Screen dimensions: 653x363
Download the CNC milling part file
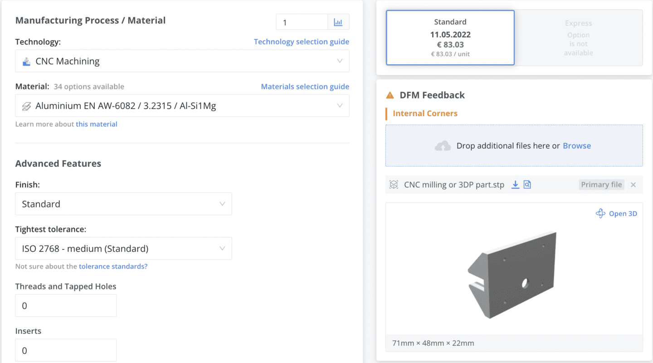515,185
